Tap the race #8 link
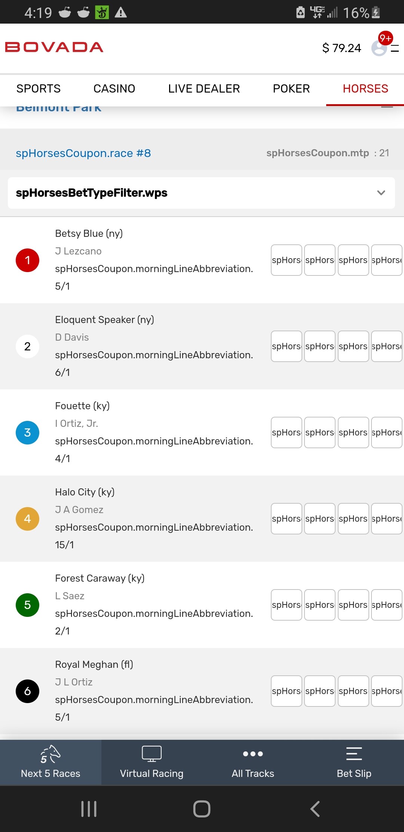The height and width of the screenshot is (832, 404). tap(83, 153)
